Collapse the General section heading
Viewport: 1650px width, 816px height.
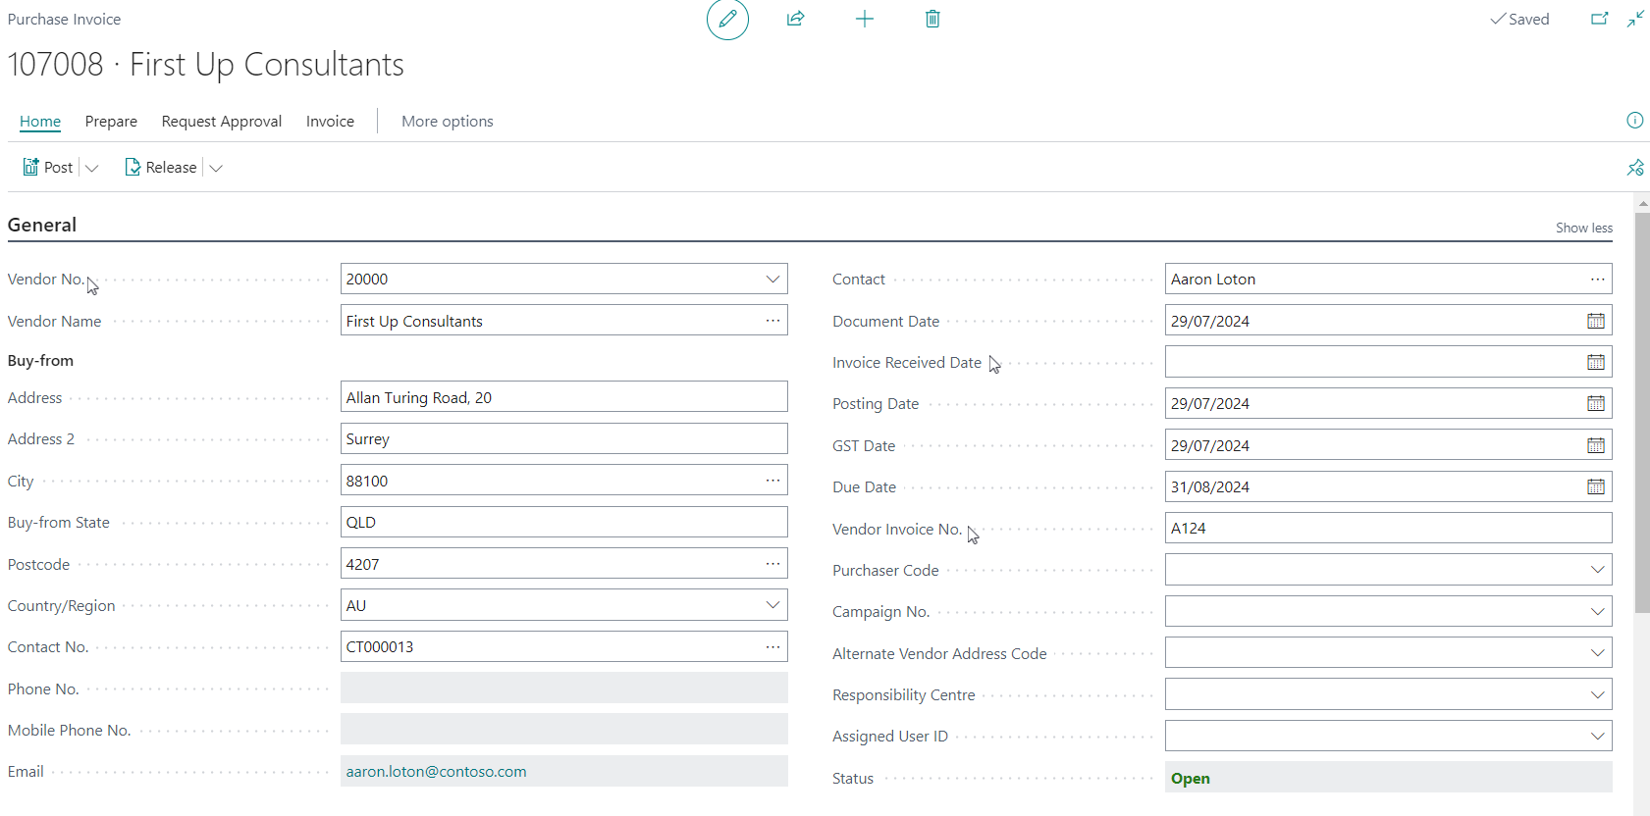pos(42,225)
